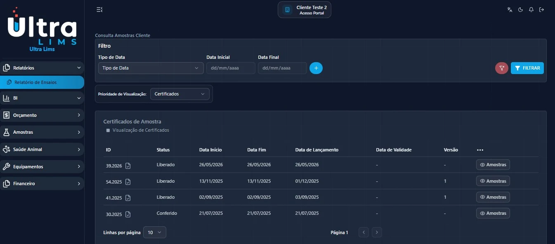Click the Equipamentos wrench icon
Screen dimensions: 555x244
(6, 167)
